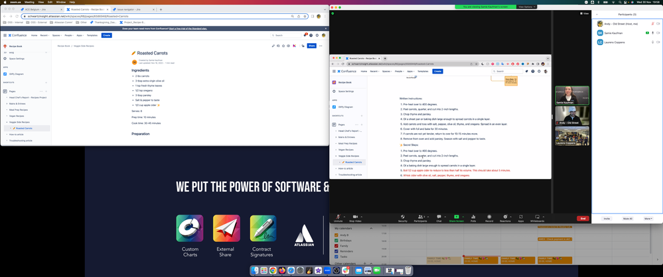
Task: Open Security options in Zoom toolbar
Action: click(x=403, y=218)
